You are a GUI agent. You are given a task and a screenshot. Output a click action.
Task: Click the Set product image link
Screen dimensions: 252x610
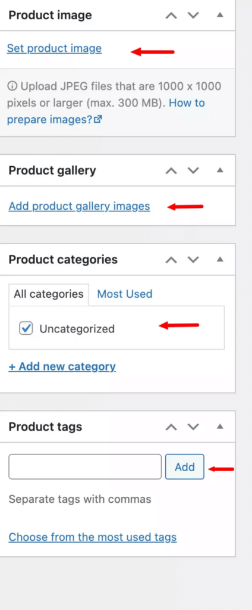coord(54,49)
